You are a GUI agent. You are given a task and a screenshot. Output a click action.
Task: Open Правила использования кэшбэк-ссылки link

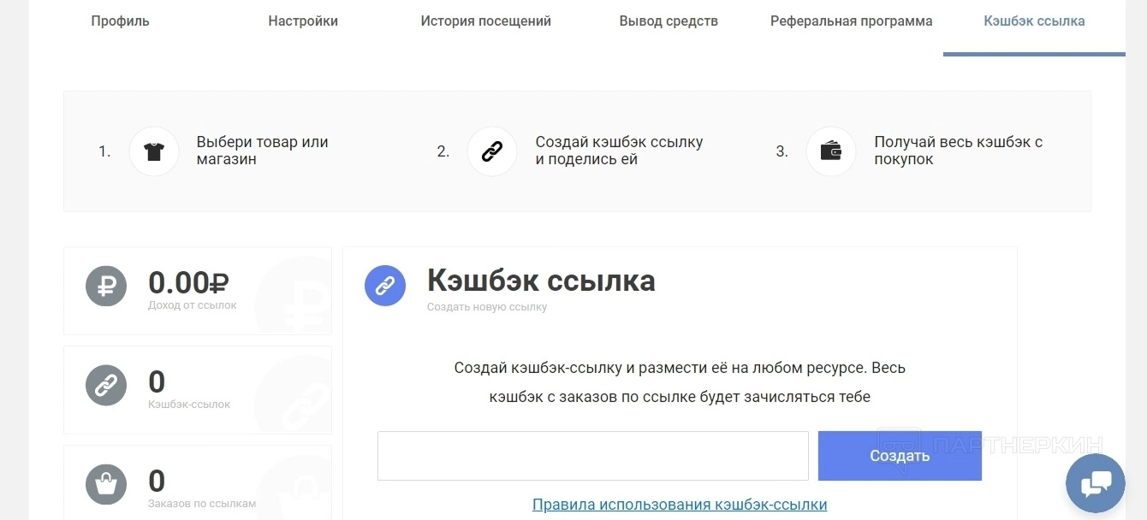pyautogui.click(x=680, y=505)
